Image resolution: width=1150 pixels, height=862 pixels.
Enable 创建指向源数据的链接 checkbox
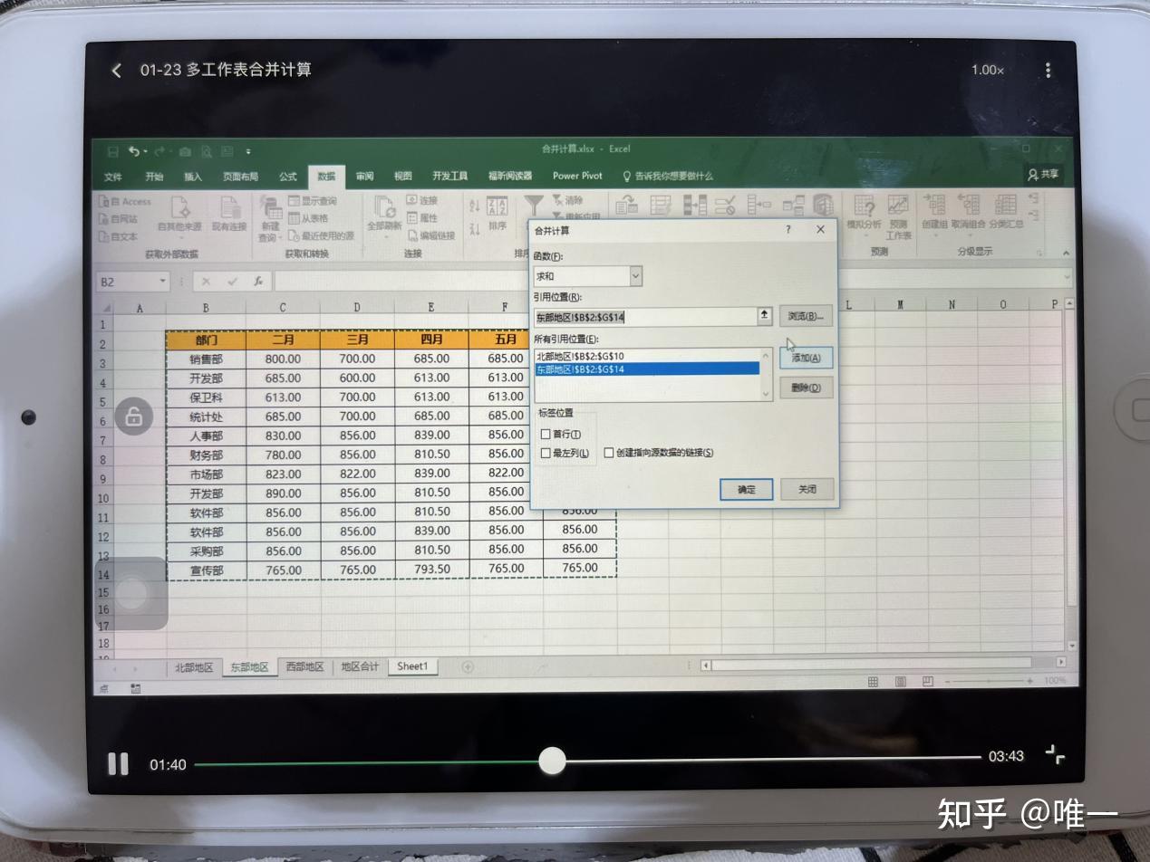[x=608, y=453]
